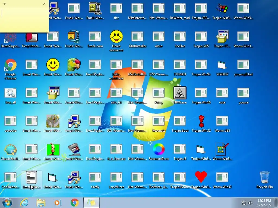Select the firefly file icon
Viewport: 278px width, 208px height.
click(95, 177)
